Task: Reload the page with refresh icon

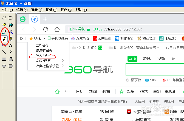Action: pos(46,29)
